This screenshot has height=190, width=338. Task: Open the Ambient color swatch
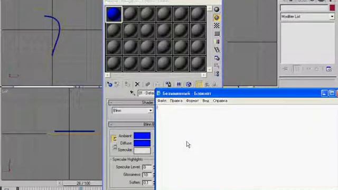point(142,136)
